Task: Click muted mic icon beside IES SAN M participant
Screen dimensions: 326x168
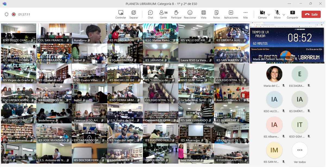Action: (x=283, y=162)
